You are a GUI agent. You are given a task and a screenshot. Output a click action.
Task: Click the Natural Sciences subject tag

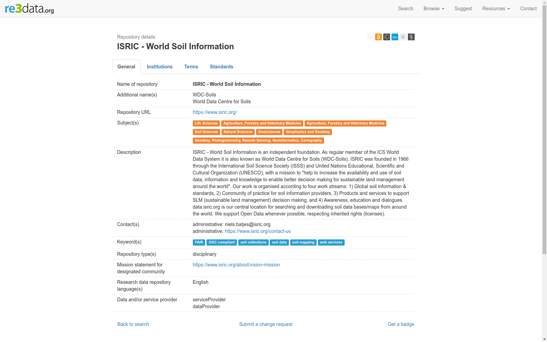pos(238,132)
